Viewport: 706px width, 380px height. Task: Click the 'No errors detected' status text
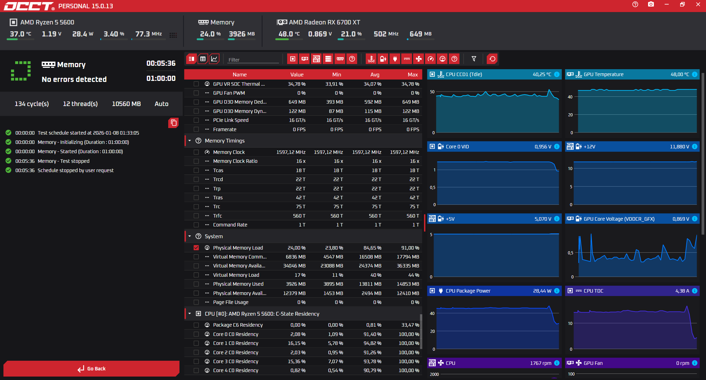[x=74, y=80]
